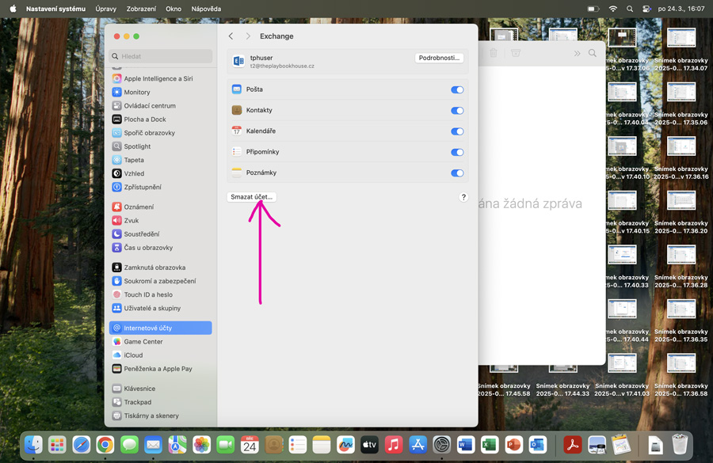Launch Safari from the Dock

point(81,445)
